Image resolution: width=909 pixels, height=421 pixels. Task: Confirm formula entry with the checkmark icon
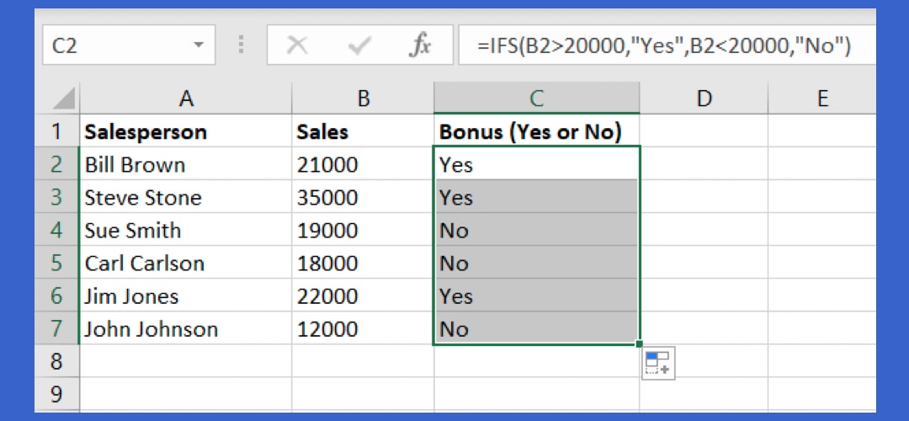(359, 45)
